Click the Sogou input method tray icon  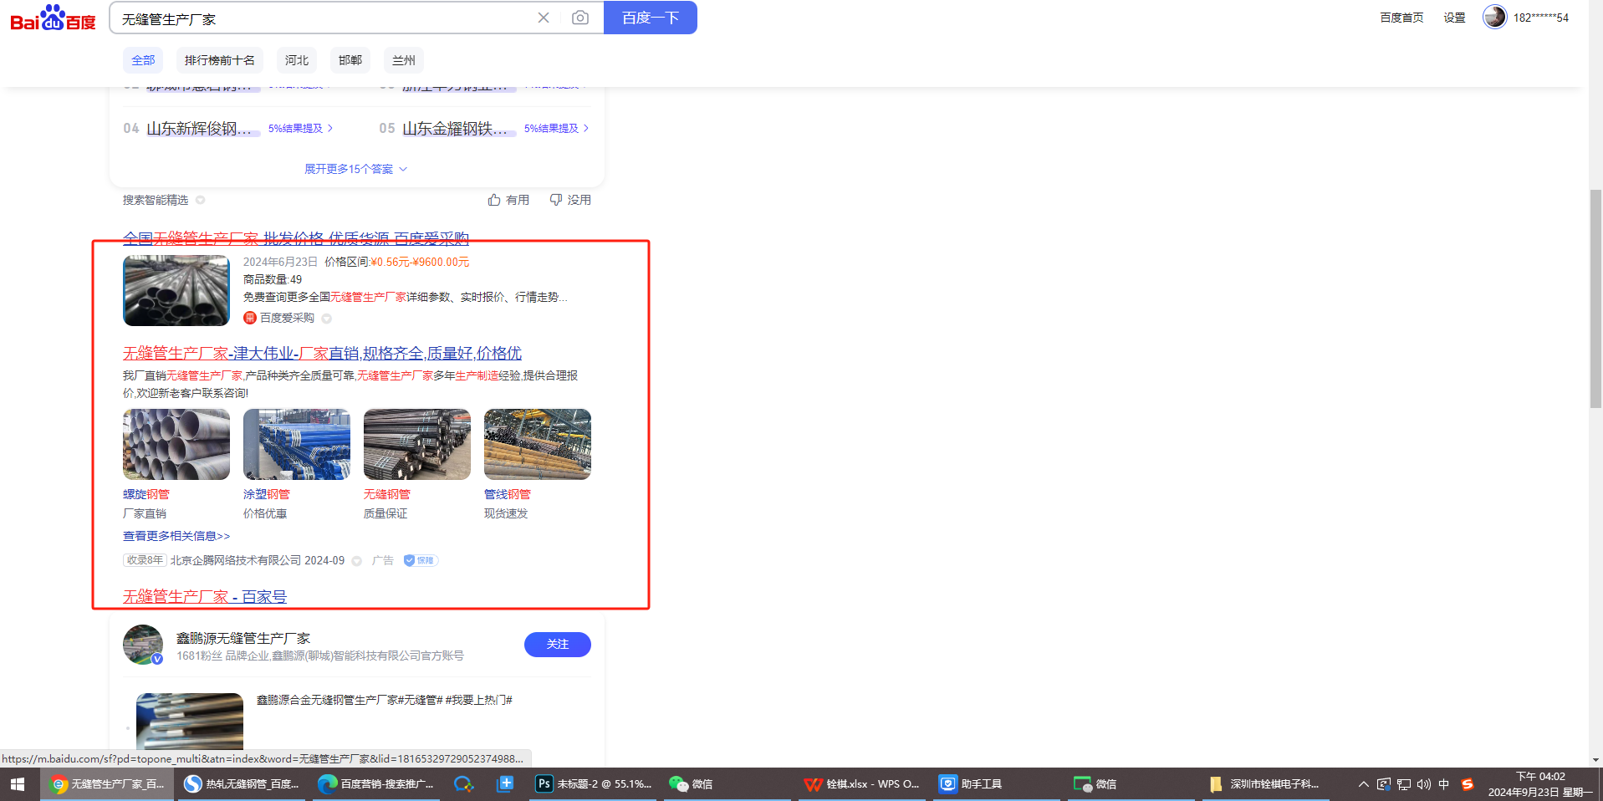tap(1468, 784)
